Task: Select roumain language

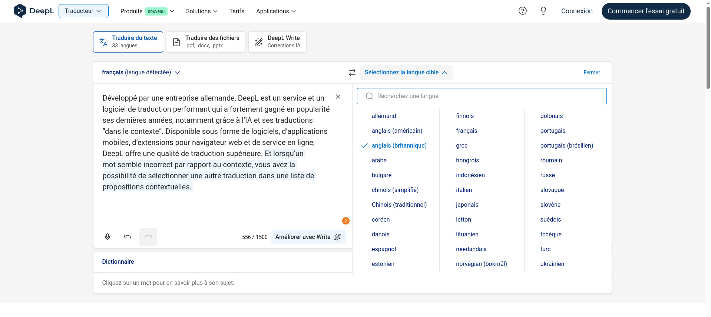Action: [551, 160]
